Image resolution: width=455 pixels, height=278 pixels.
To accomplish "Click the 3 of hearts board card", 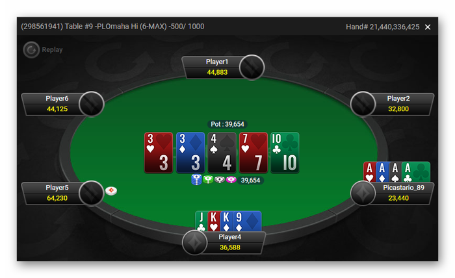I will pyautogui.click(x=159, y=153).
